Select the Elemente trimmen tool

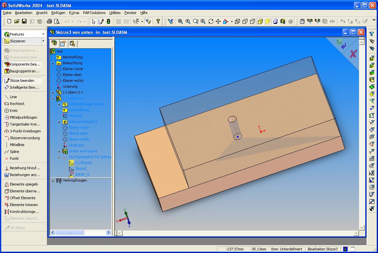click(24, 205)
